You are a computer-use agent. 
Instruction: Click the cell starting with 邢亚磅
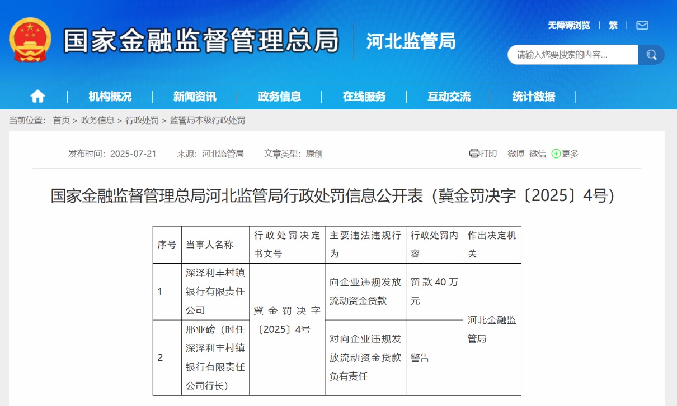coord(215,357)
